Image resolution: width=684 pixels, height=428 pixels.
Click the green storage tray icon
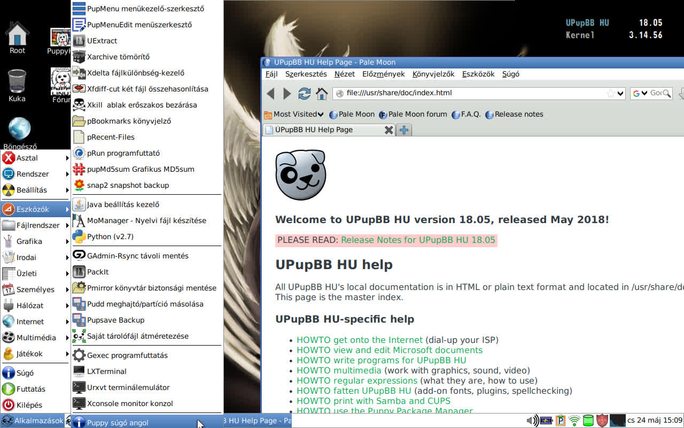click(x=588, y=421)
